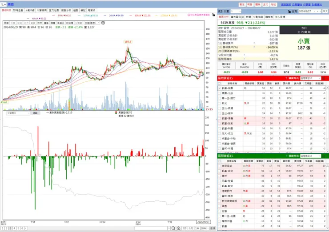The image size is (329, 232).
Task: Click the help icon in green 區間賣超15 header
Action: [x=287, y=156]
